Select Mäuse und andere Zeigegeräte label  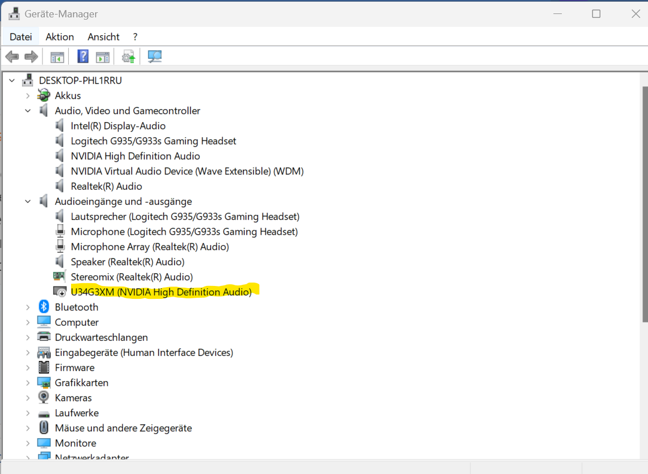[123, 428]
